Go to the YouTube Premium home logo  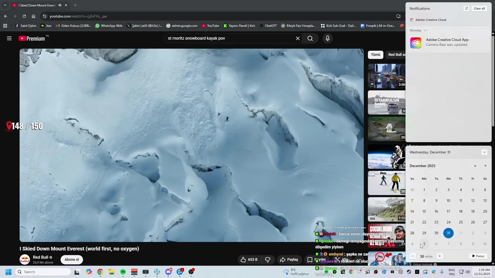point(32,38)
